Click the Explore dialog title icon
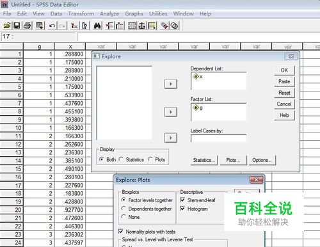This screenshot has height=247, width=320. click(96, 56)
